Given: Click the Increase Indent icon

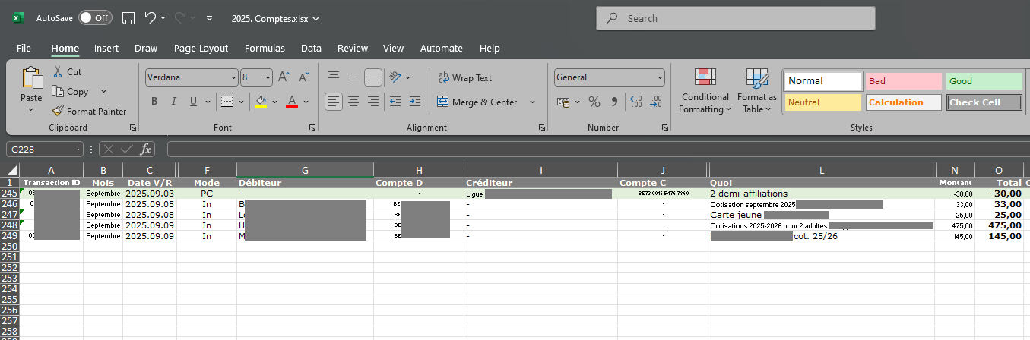Looking at the screenshot, I should click(x=414, y=102).
